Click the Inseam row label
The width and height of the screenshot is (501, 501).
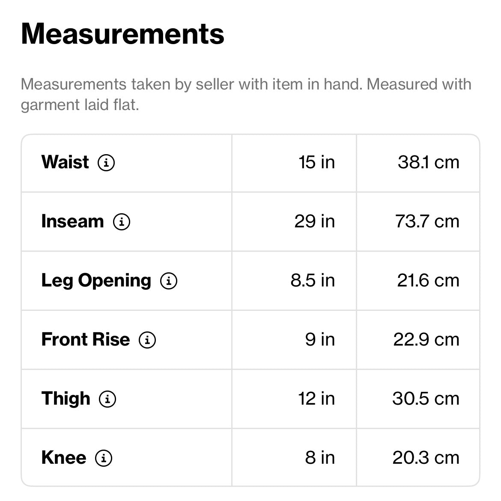[x=72, y=221]
